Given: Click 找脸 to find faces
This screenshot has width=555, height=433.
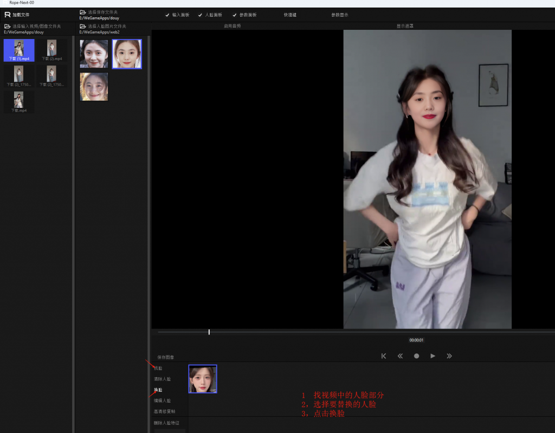Looking at the screenshot, I should [x=158, y=368].
